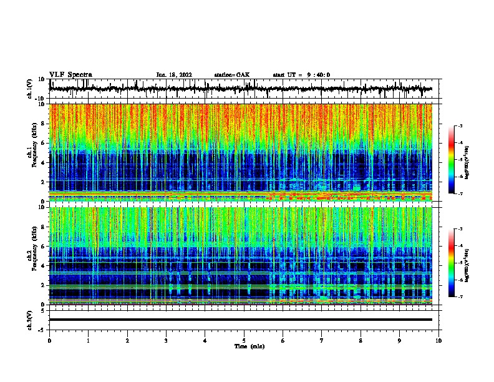The height and width of the screenshot is (382, 494).
Task: Click time axis tick label "10"
Action: (x=438, y=341)
